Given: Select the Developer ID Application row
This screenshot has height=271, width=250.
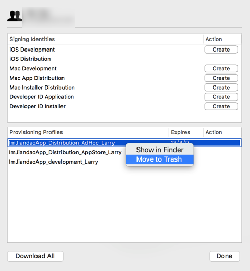Looking at the screenshot, I should pos(124,97).
